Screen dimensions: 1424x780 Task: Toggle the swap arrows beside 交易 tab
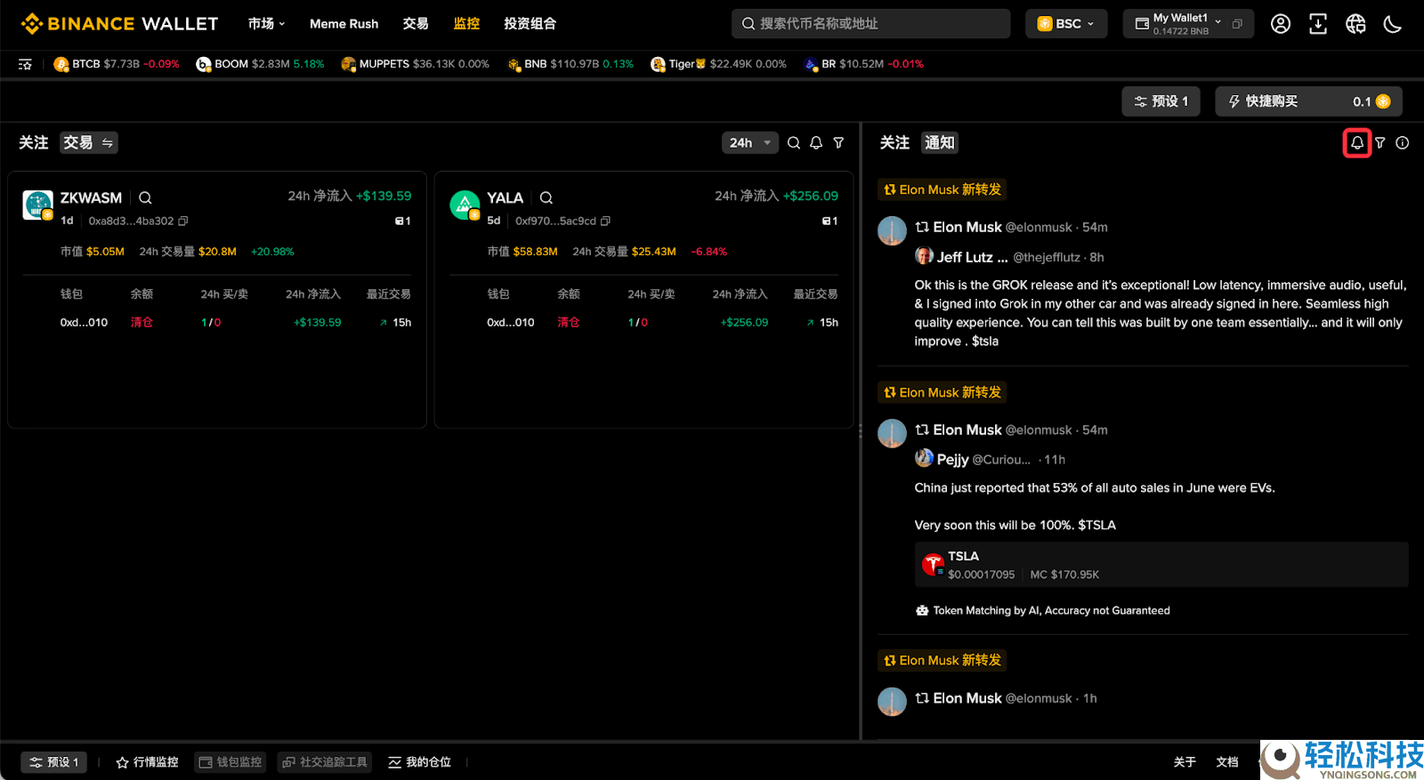coord(108,142)
